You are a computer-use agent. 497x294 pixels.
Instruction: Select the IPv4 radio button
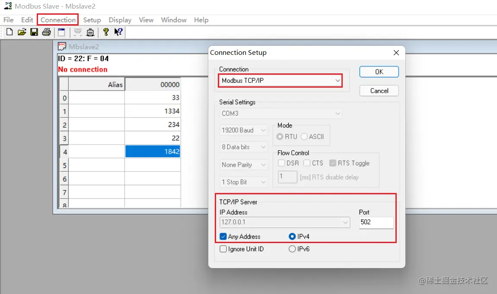292,237
